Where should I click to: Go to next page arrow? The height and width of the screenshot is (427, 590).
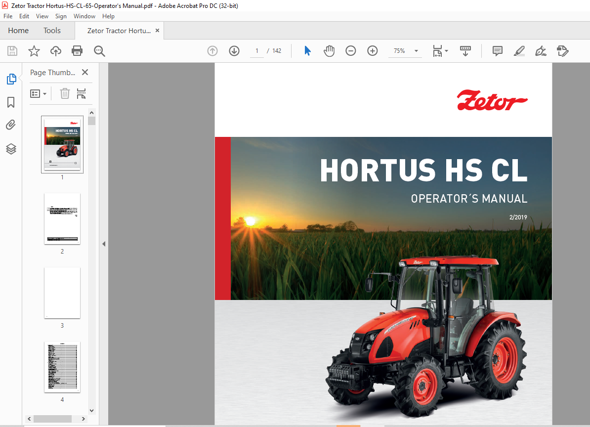tap(234, 51)
